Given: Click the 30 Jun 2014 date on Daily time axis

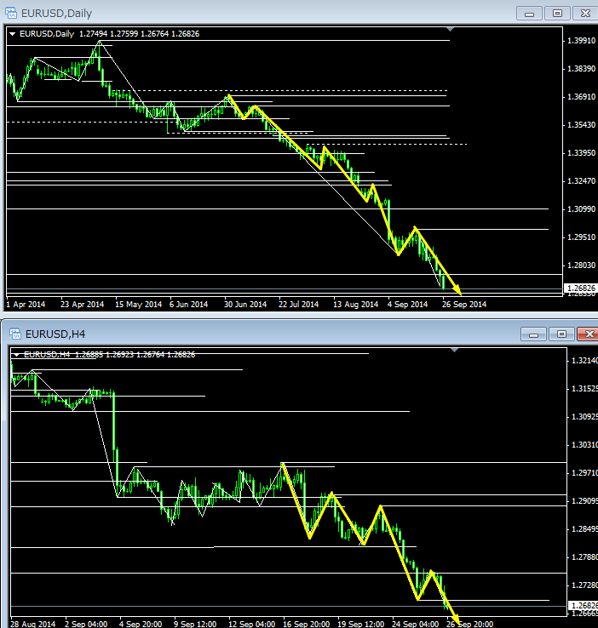Looking at the screenshot, I should tap(245, 304).
